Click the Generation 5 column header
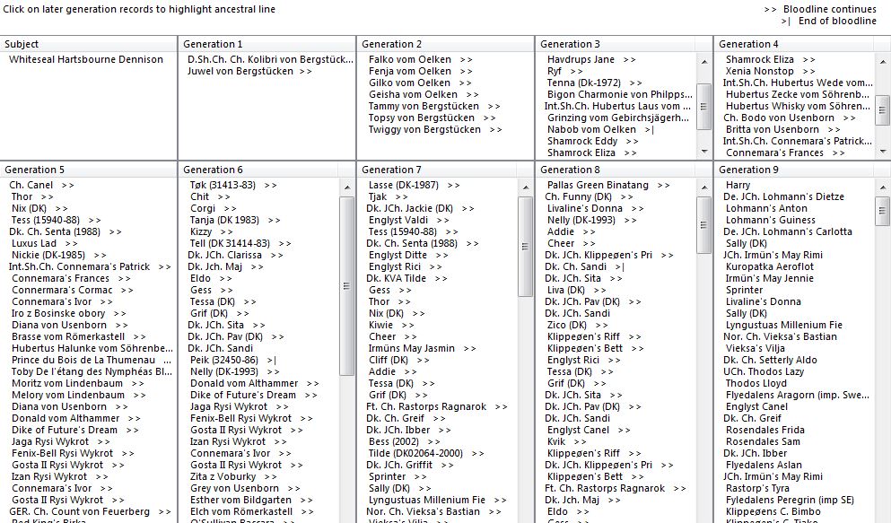 pyautogui.click(x=89, y=170)
